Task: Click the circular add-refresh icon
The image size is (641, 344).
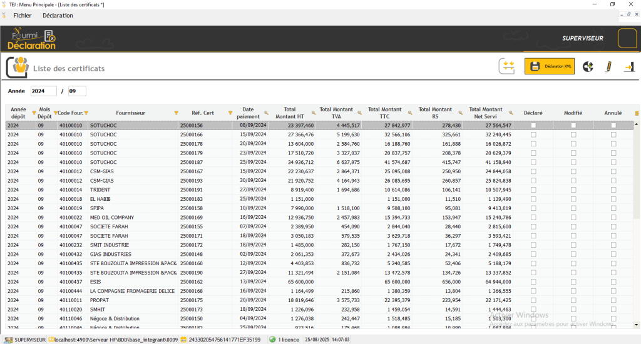Action: tap(588, 66)
